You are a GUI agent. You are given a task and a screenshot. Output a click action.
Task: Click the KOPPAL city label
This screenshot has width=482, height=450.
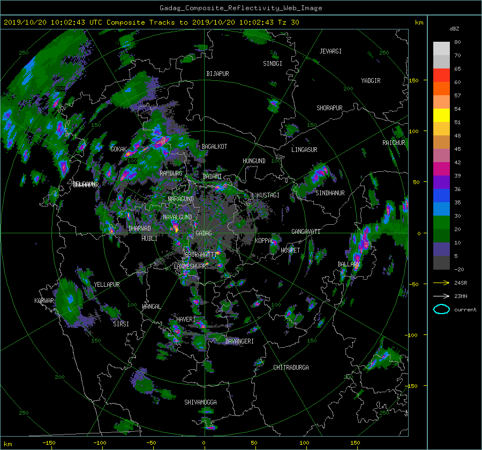tap(265, 240)
